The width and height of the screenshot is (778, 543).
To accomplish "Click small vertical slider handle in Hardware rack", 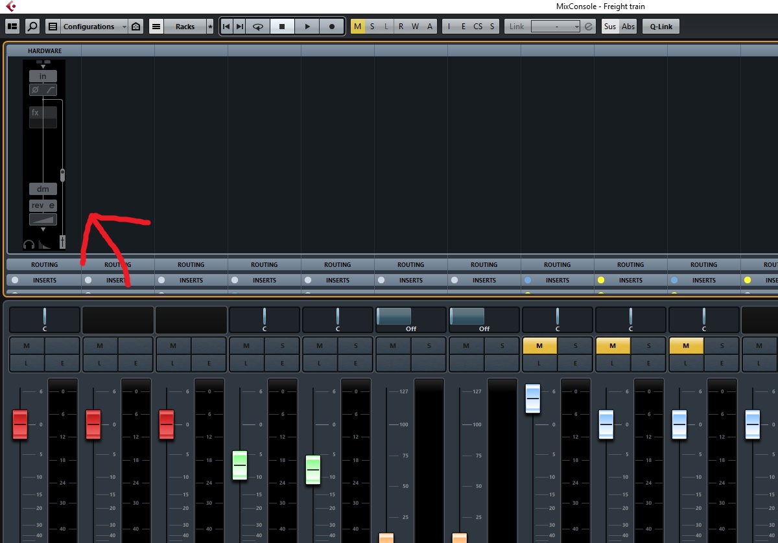I will (x=62, y=175).
